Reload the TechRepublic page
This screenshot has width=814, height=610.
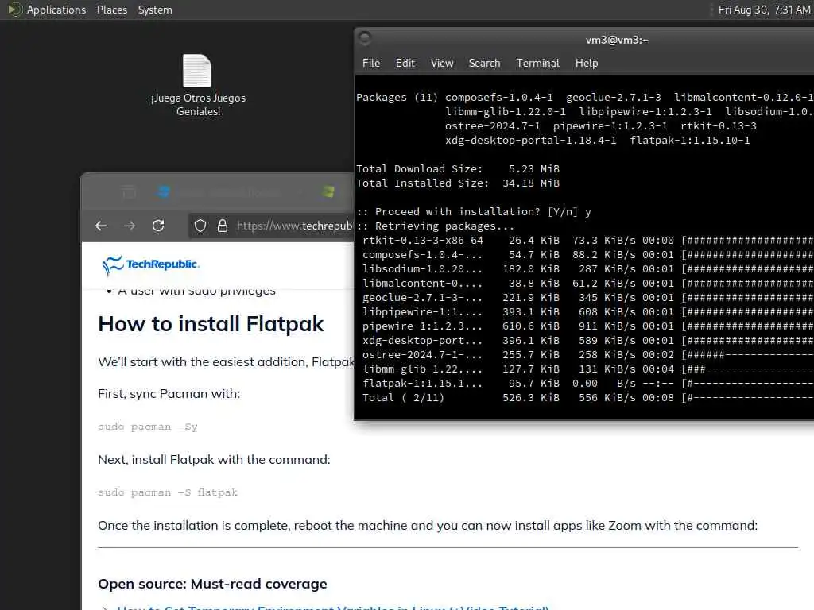(158, 226)
